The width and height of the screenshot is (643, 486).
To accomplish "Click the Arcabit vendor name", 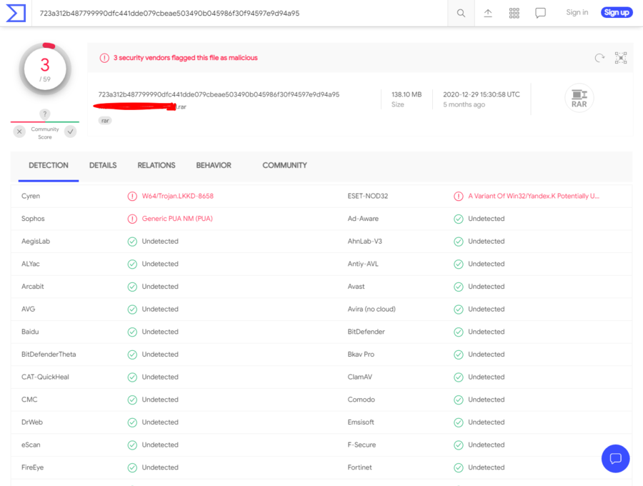I will [x=32, y=287].
